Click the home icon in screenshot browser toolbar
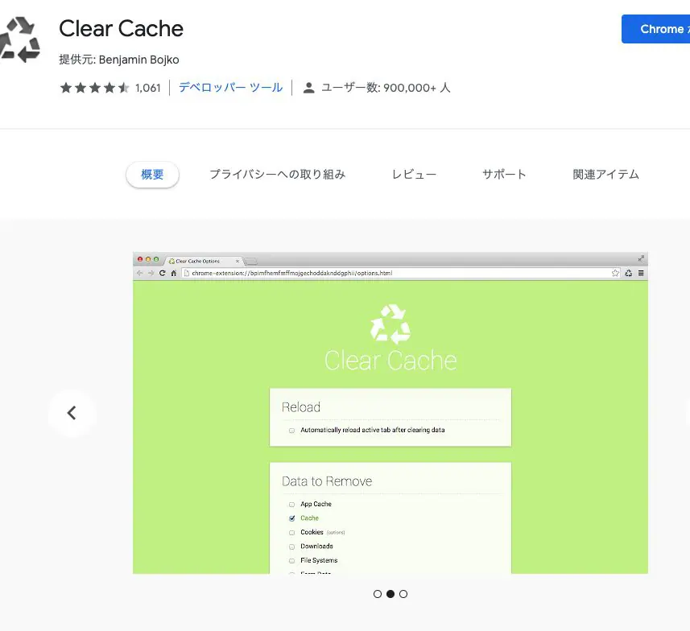 tap(173, 274)
